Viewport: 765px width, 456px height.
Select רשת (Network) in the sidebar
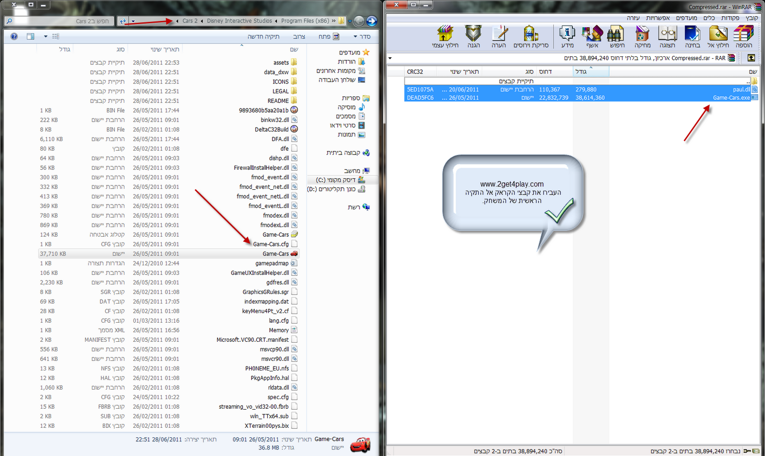359,207
